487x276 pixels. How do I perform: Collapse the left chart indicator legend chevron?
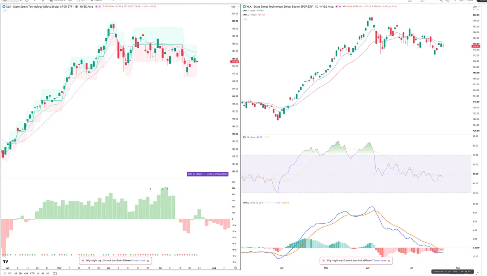4,11
